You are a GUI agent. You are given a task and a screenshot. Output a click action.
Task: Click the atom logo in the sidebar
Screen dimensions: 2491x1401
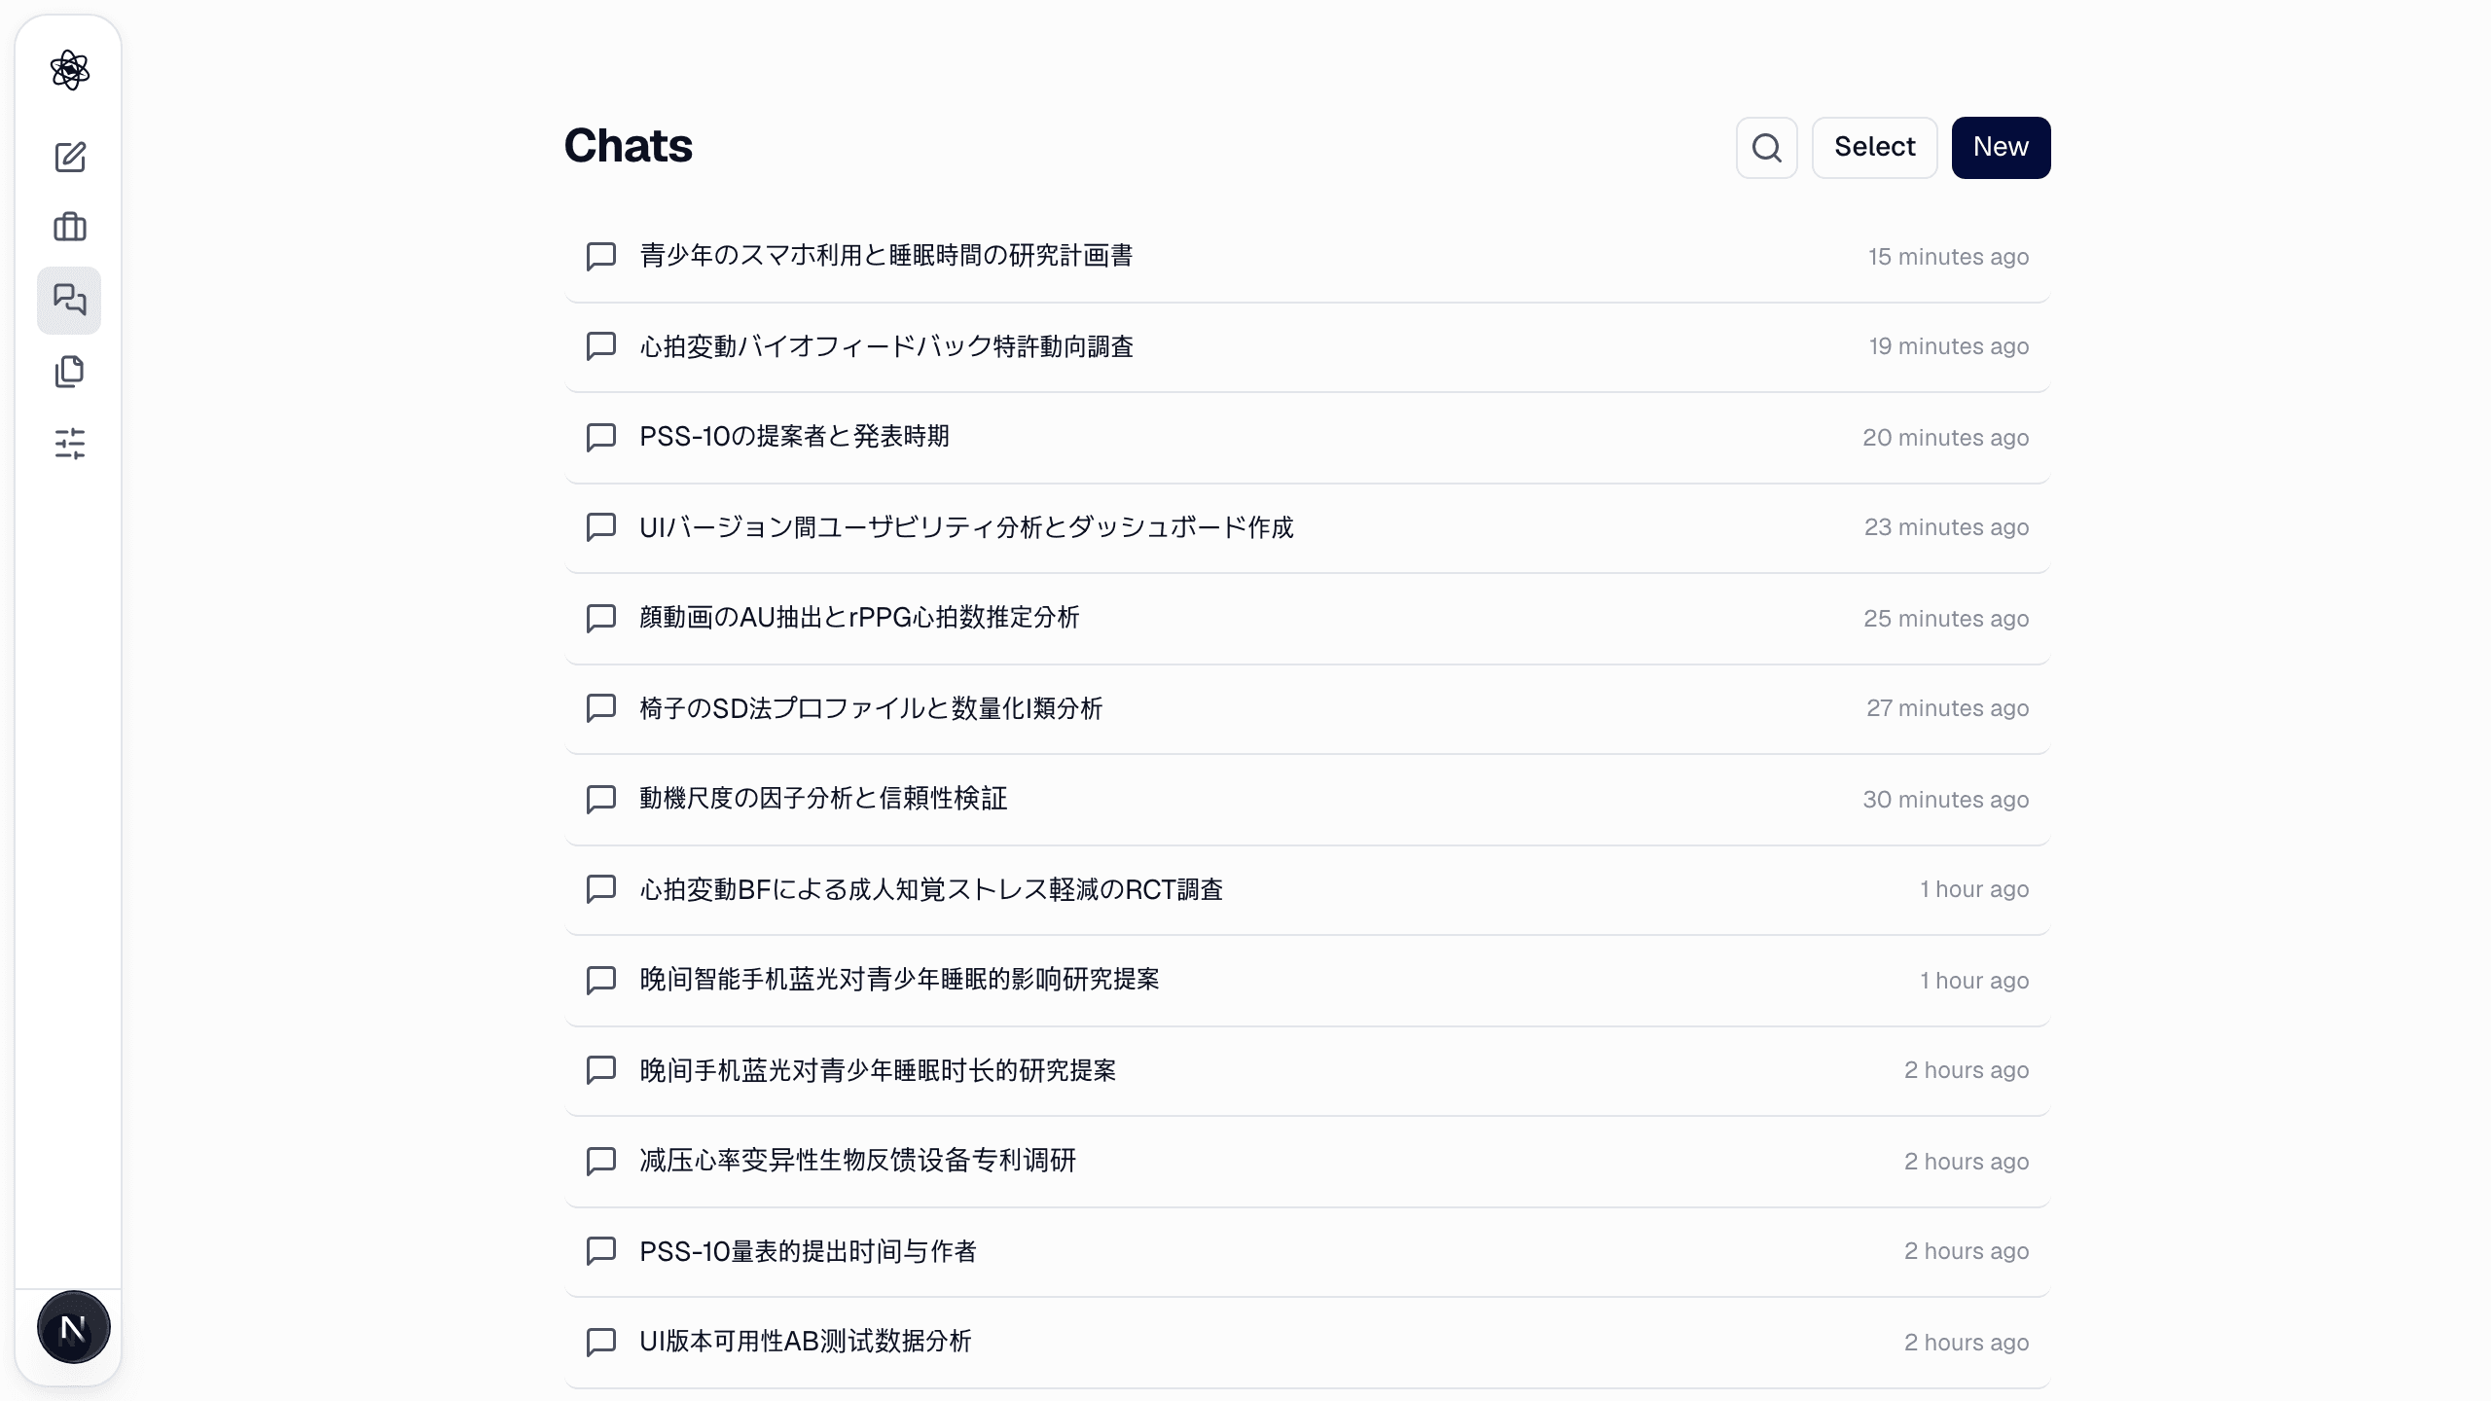tap(69, 70)
